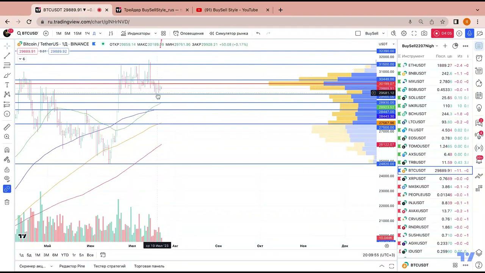Open the go-to-date calendar icon

point(103,255)
